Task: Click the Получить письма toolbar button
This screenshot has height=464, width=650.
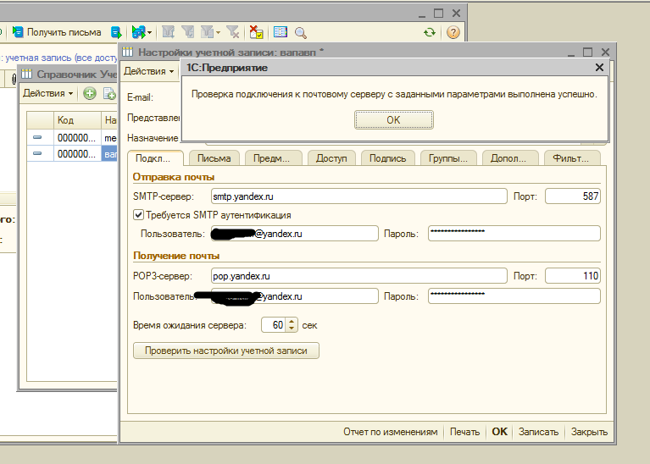Action: click(57, 32)
